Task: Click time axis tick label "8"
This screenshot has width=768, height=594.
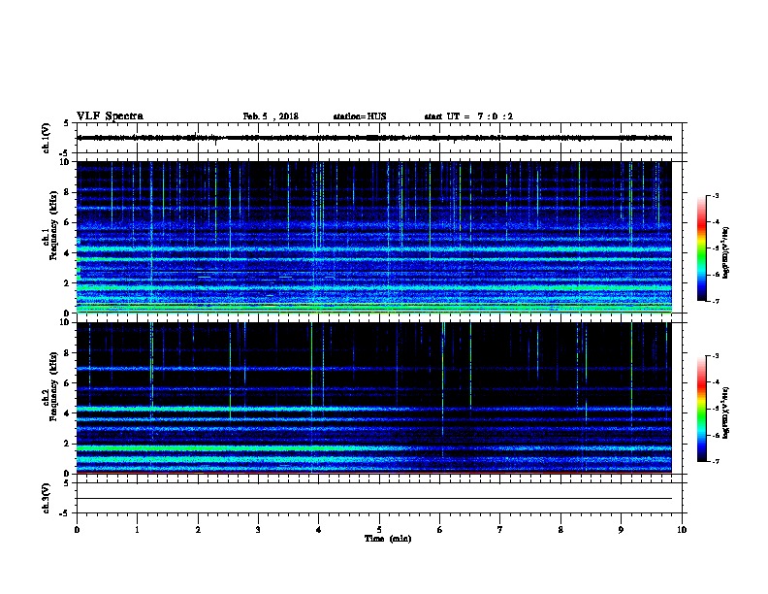Action: 560,530
